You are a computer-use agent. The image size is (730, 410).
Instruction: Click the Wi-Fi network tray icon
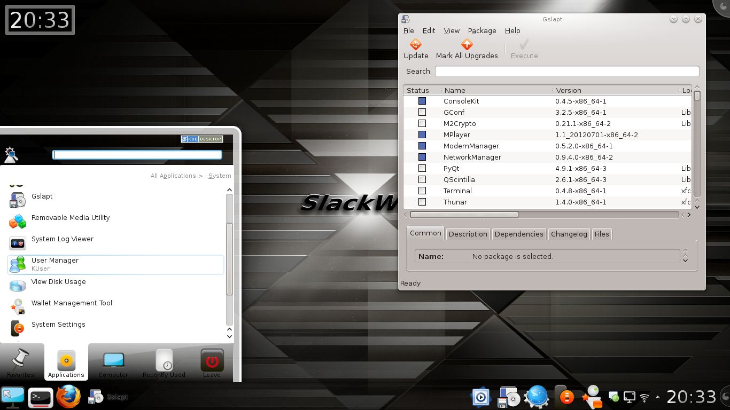pyautogui.click(x=644, y=397)
